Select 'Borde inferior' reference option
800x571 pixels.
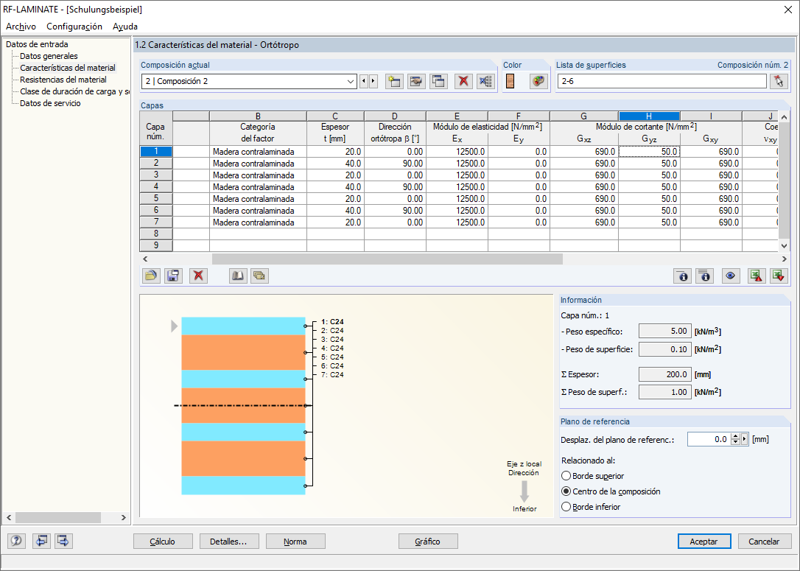point(566,506)
